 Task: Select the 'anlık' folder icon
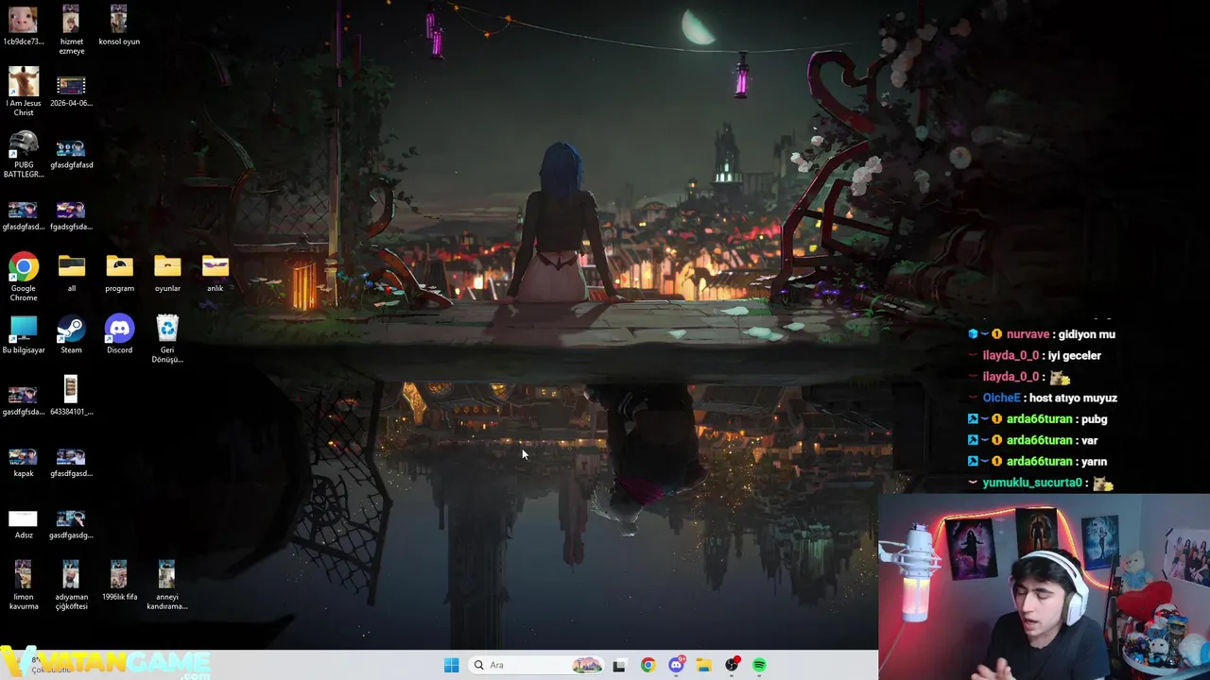pos(216,273)
